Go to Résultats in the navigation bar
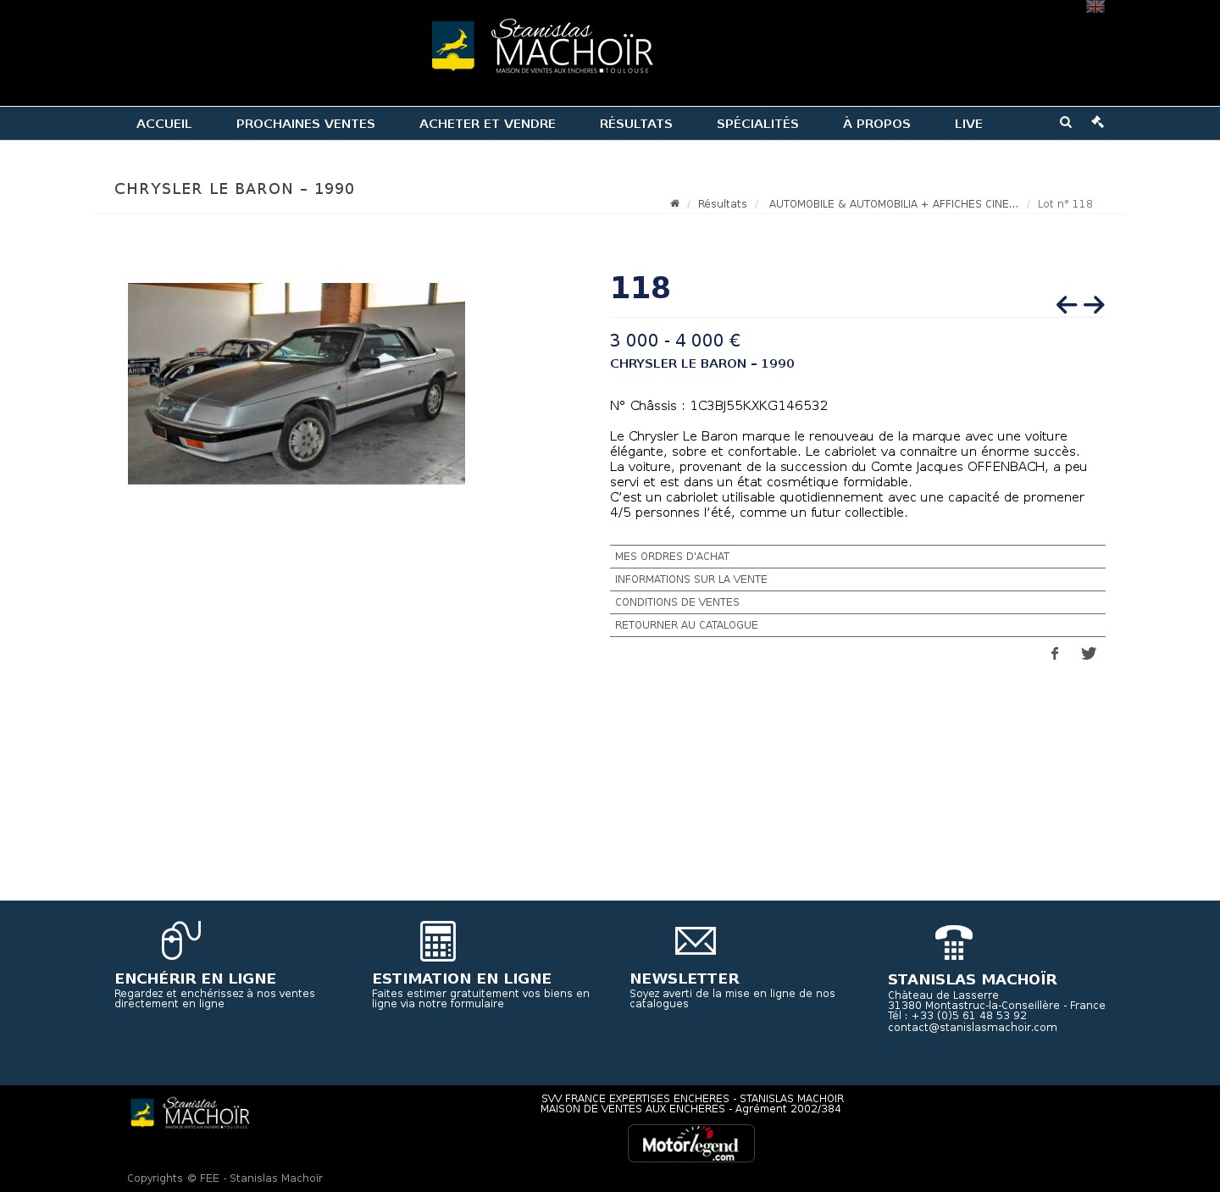Image resolution: width=1220 pixels, height=1192 pixels. pos(636,124)
